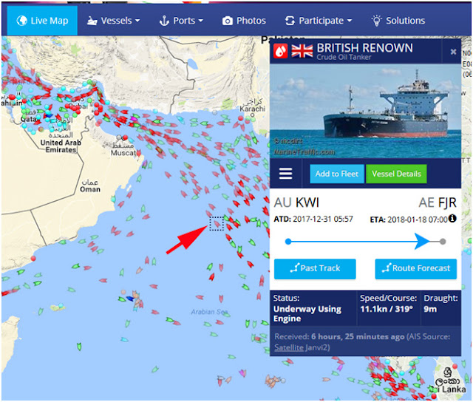Image resolution: width=473 pixels, height=402 pixels.
Task: Open the hamburger menu in vessel panel
Action: (285, 174)
